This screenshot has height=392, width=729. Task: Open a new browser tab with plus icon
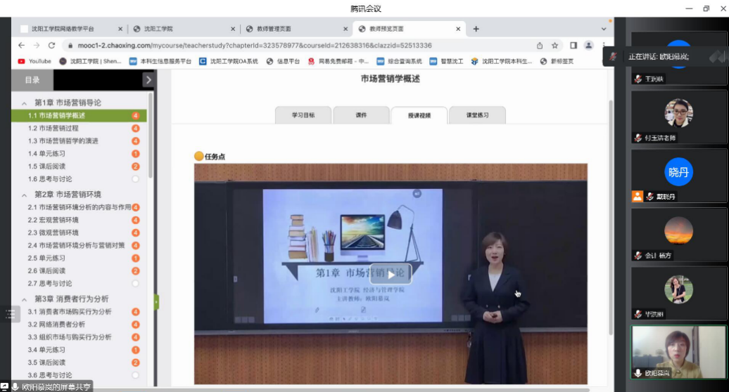[x=476, y=29]
